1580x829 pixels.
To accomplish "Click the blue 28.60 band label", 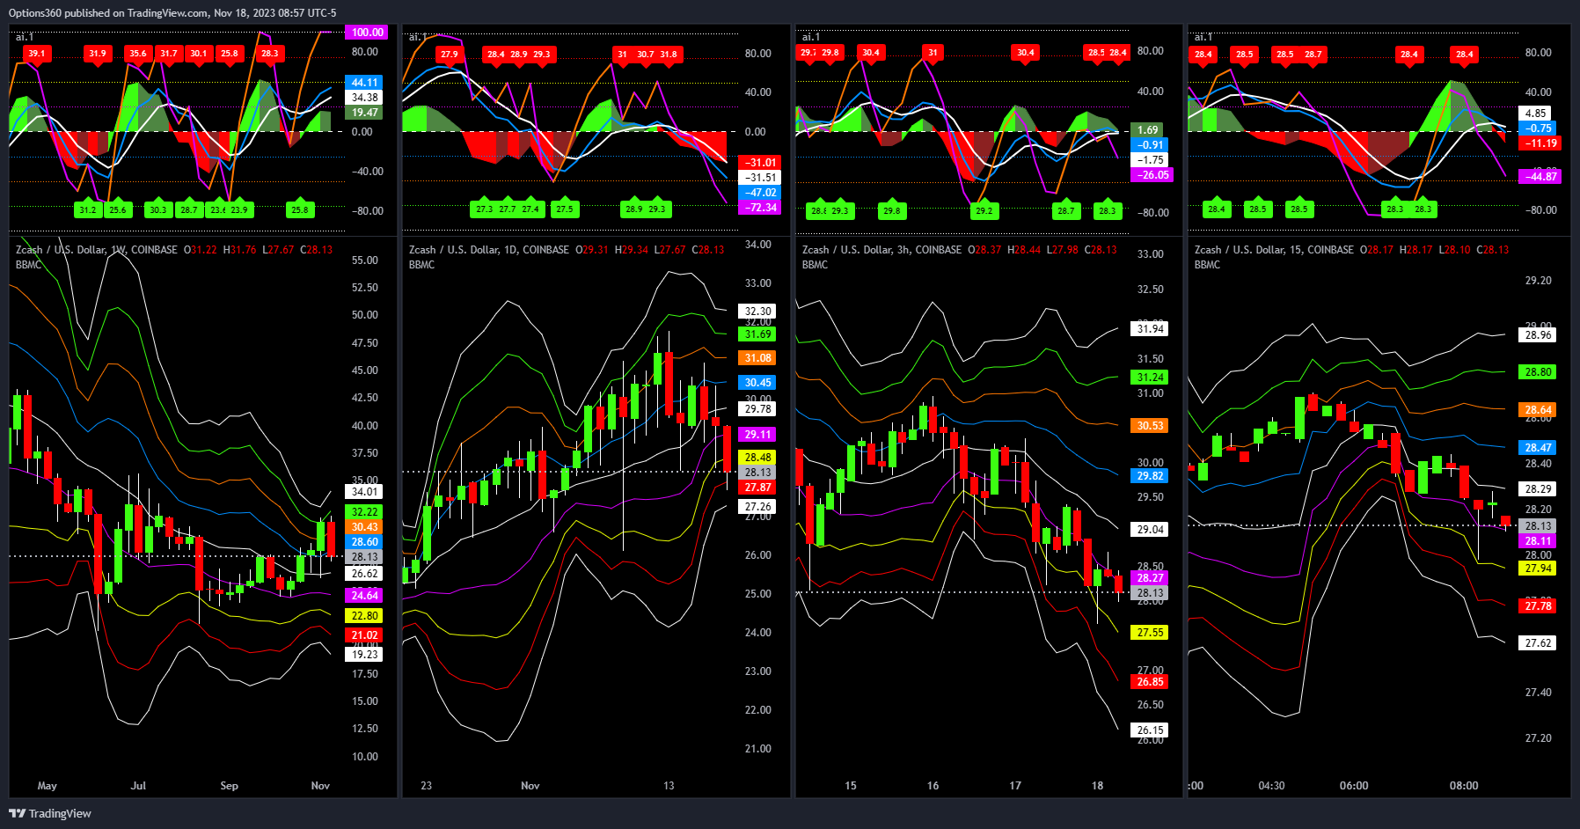I will point(364,542).
